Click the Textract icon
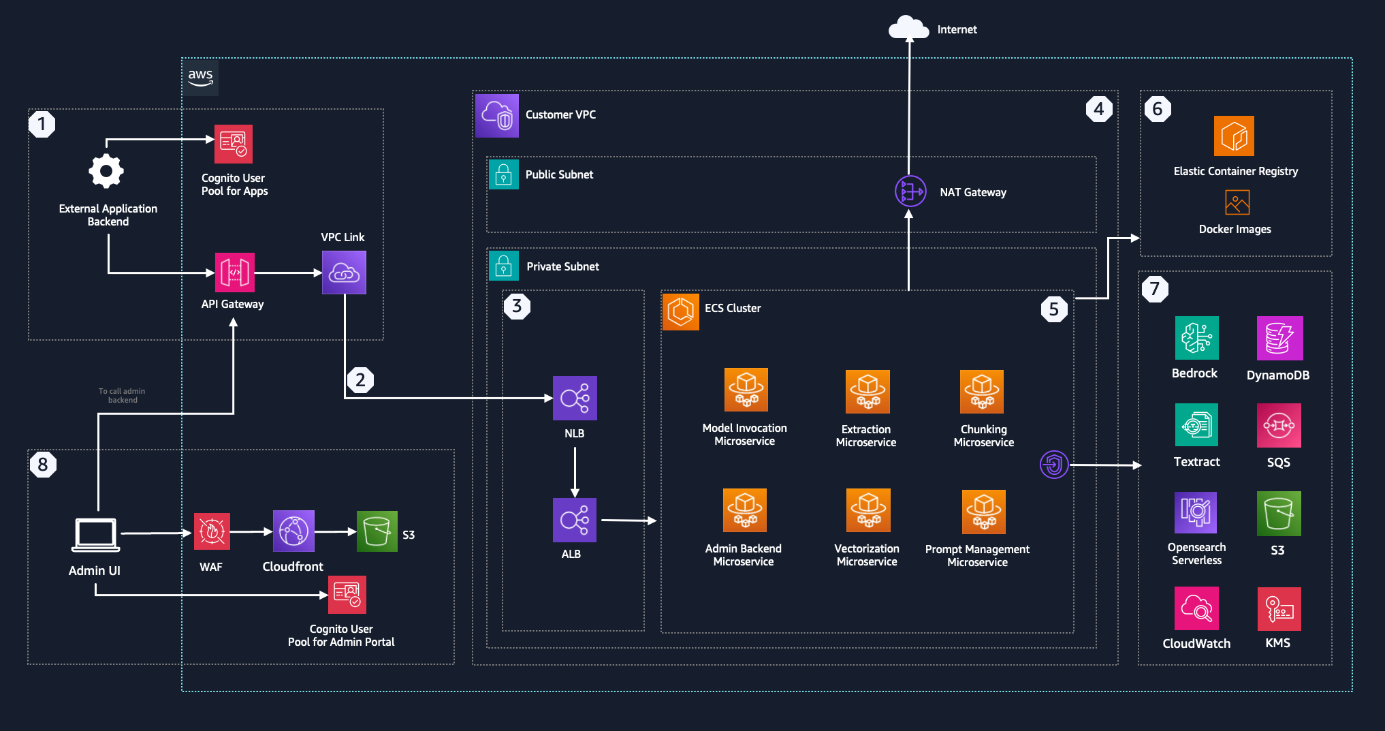Screen dimensions: 1385x731 pos(1196,425)
